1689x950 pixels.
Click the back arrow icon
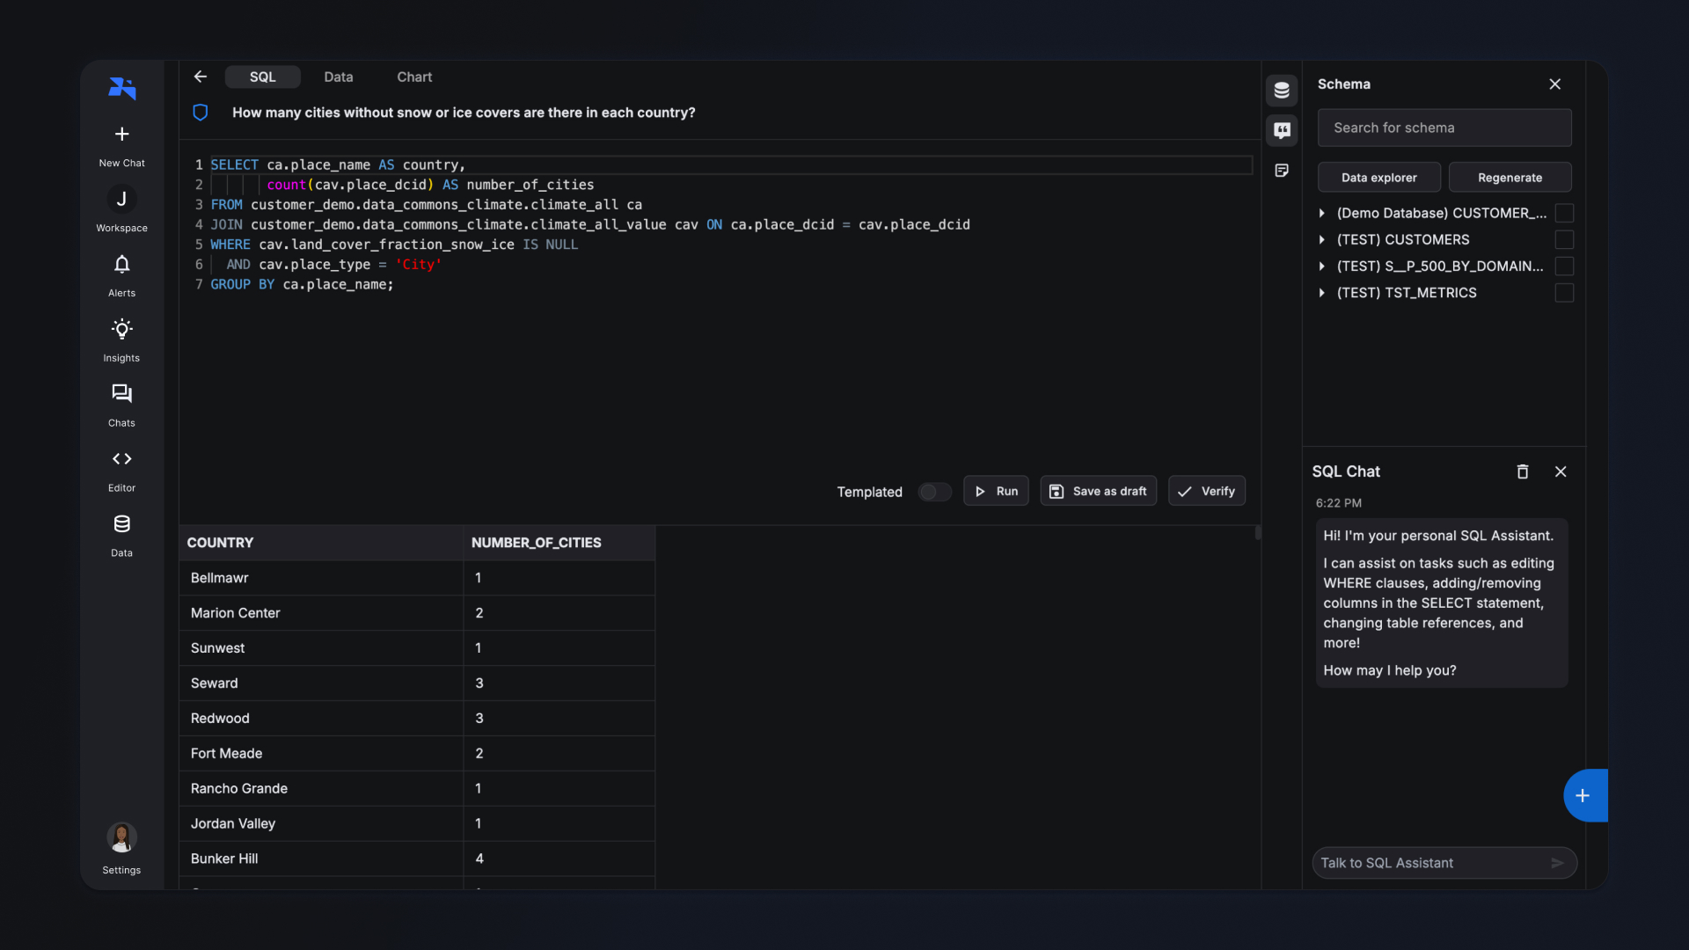pyautogui.click(x=201, y=77)
